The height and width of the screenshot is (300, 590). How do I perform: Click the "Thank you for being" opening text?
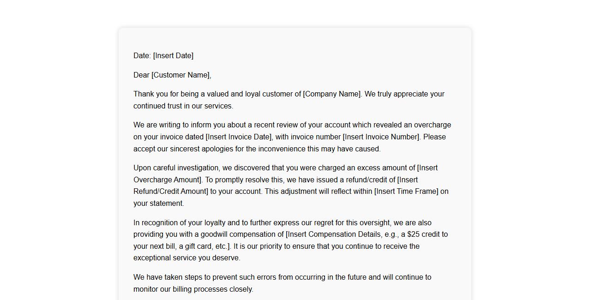(x=165, y=94)
